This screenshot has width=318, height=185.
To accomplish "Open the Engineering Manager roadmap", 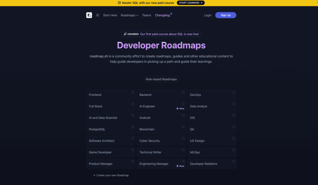I will [161, 164].
